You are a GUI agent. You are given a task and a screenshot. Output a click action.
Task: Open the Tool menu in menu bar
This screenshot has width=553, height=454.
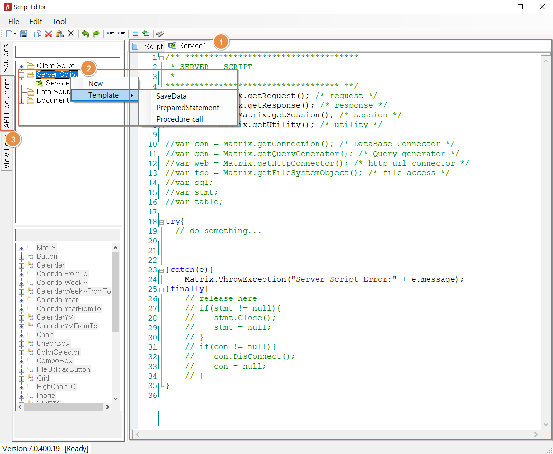click(x=59, y=21)
